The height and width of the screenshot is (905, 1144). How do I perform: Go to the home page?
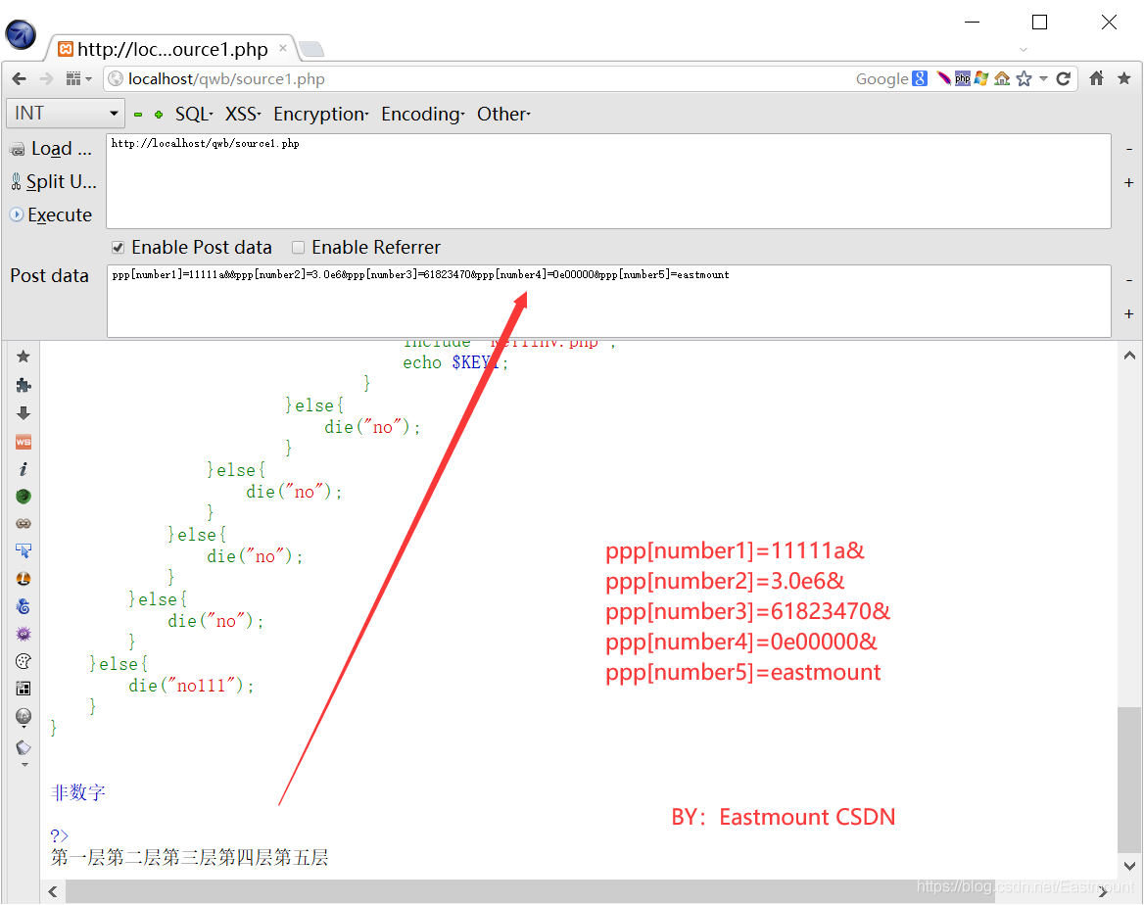click(1097, 78)
